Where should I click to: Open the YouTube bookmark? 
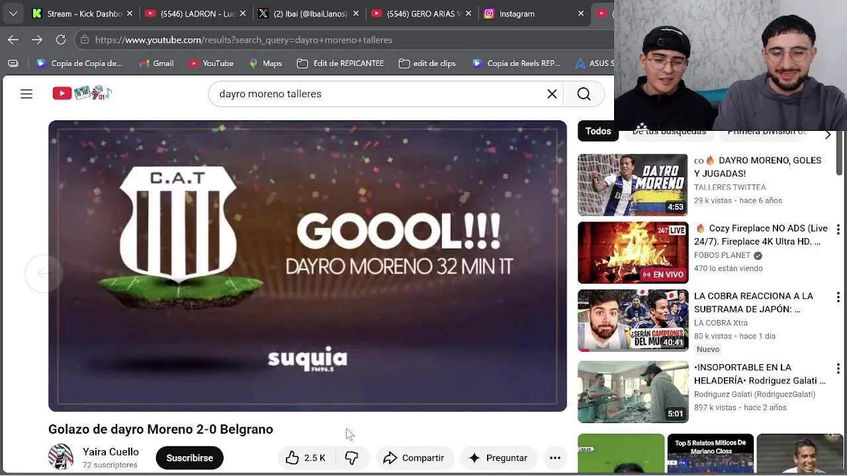point(211,63)
